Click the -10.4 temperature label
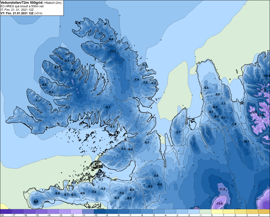Viewport: 270px width, 217px height. (267, 76)
